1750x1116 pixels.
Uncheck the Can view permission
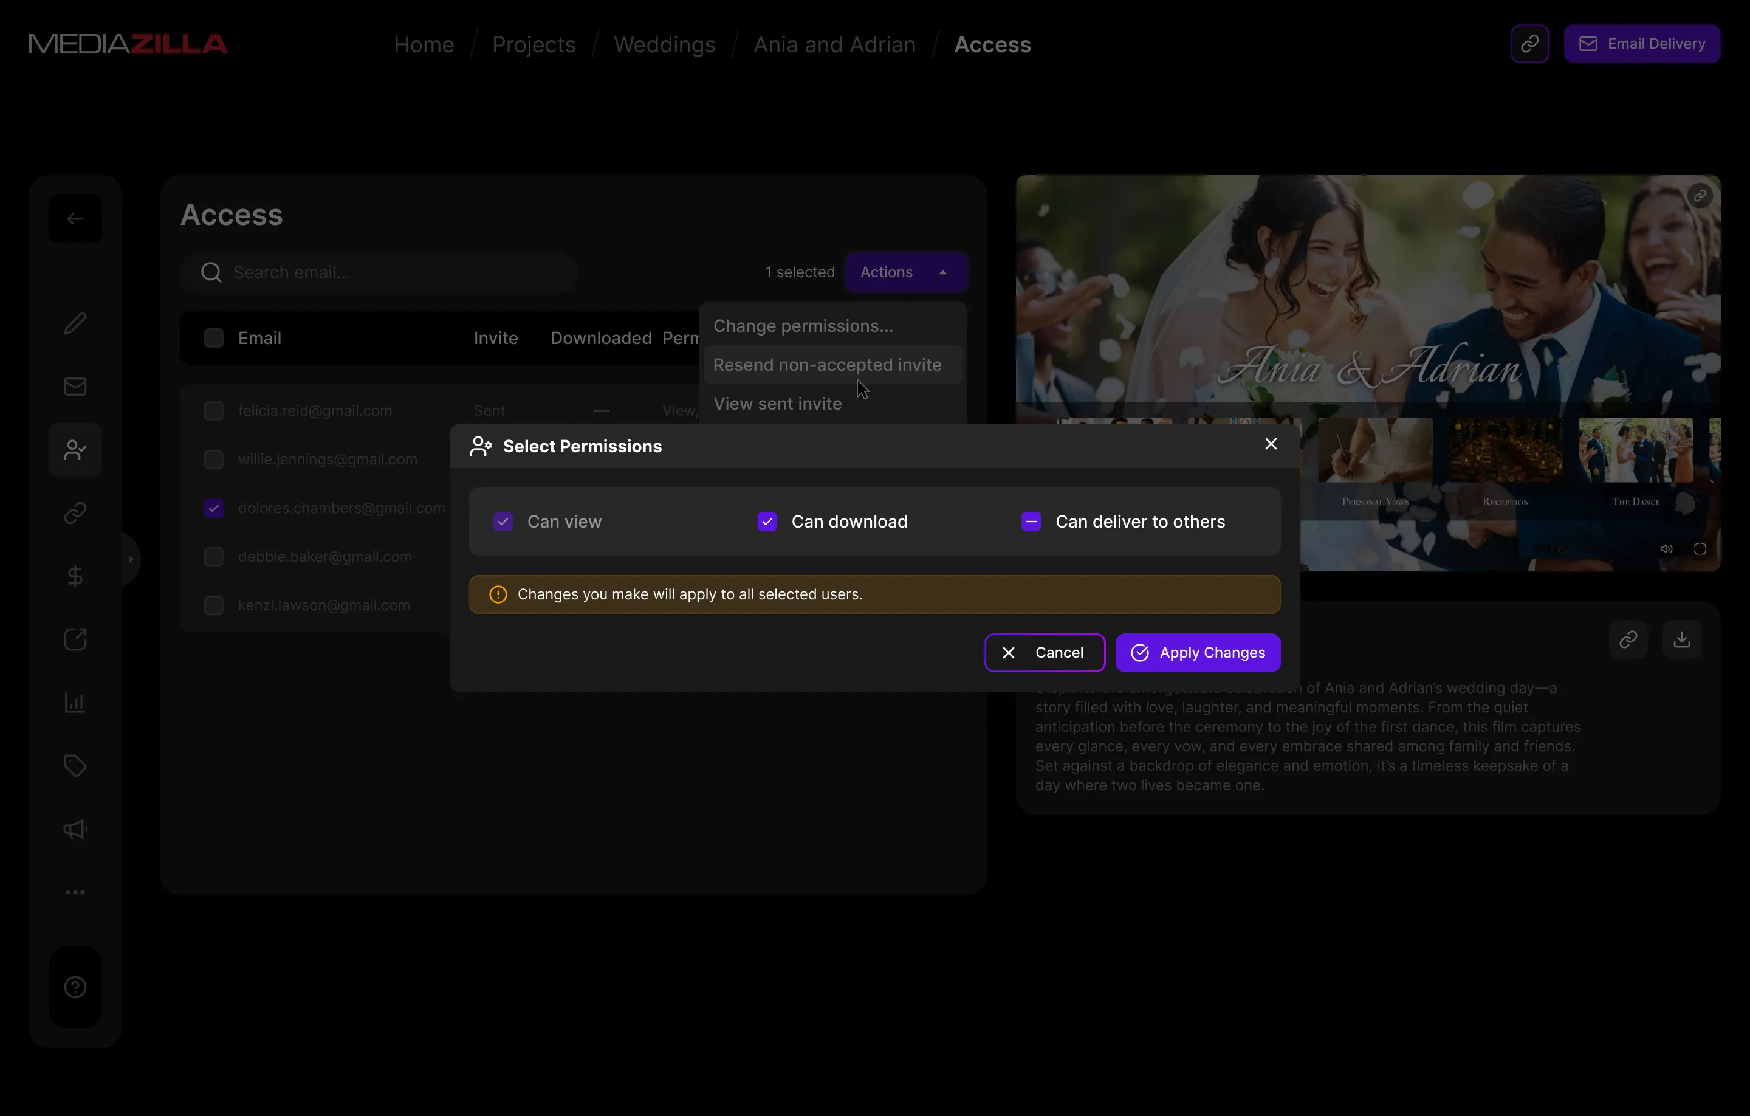point(503,522)
